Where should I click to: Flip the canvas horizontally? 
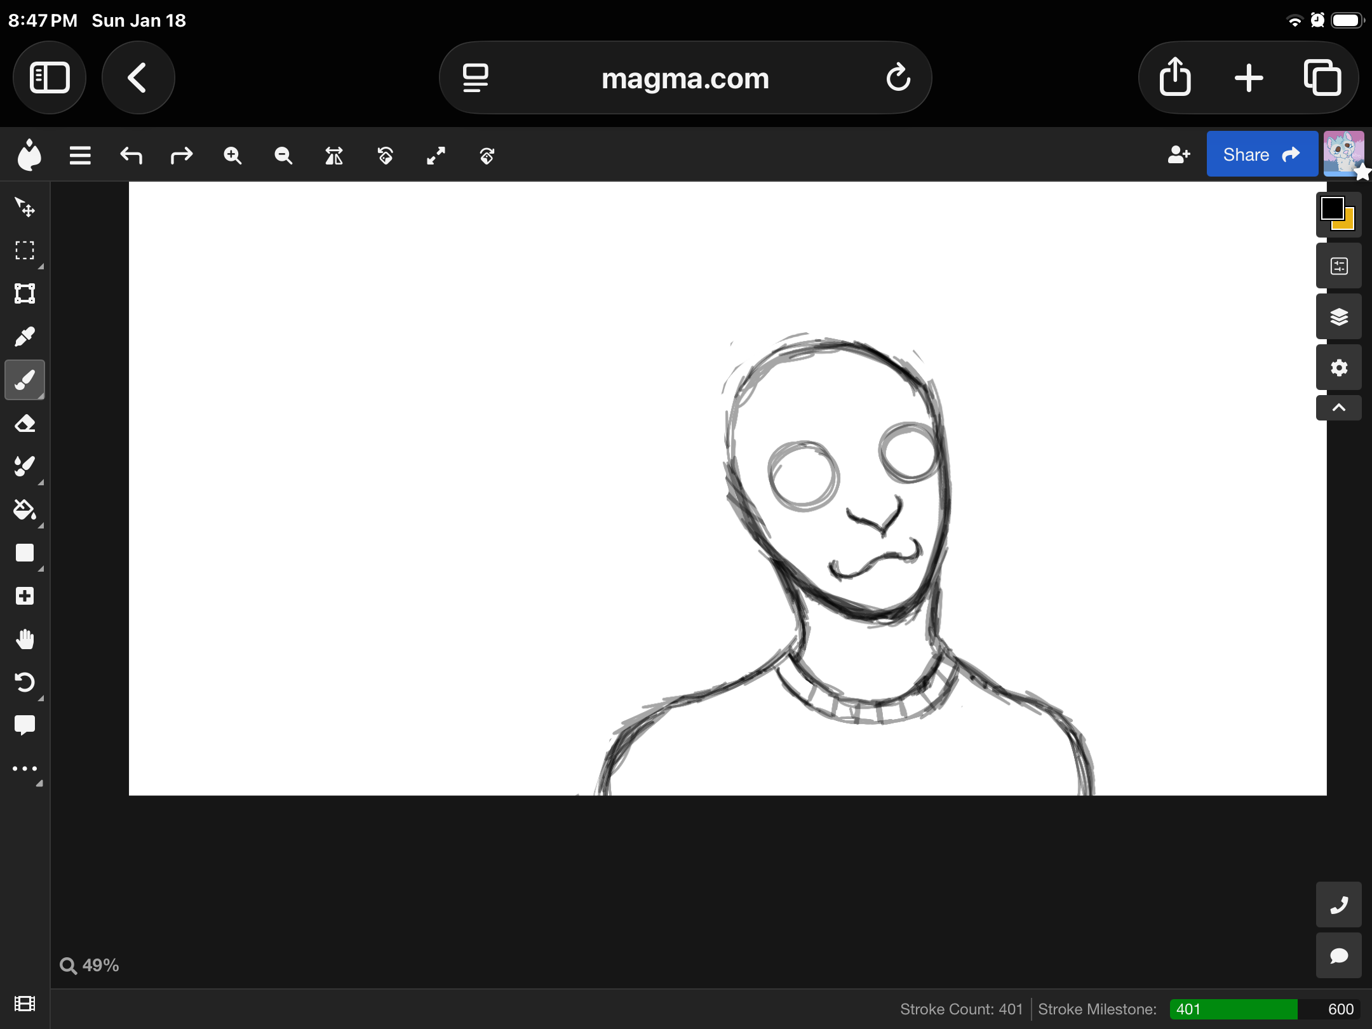(x=333, y=155)
